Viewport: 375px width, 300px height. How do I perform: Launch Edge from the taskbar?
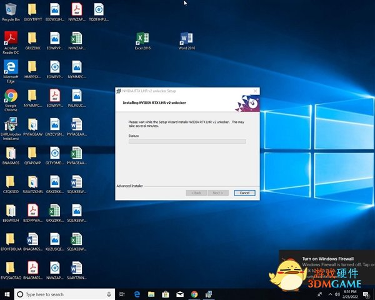(137, 294)
